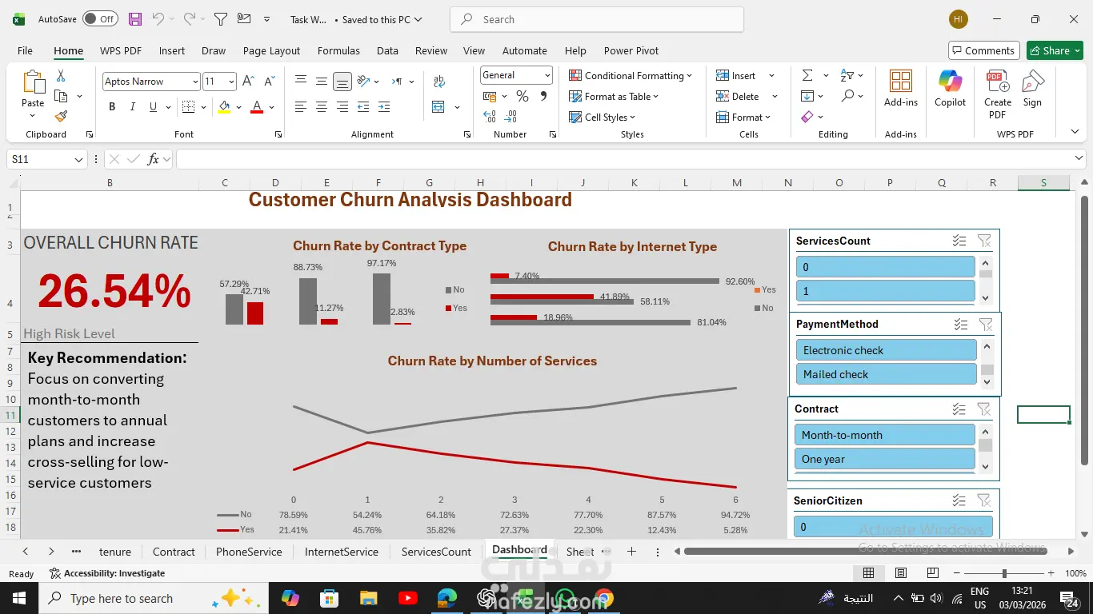Click Accessibility: Investigate in status bar

[x=107, y=573]
